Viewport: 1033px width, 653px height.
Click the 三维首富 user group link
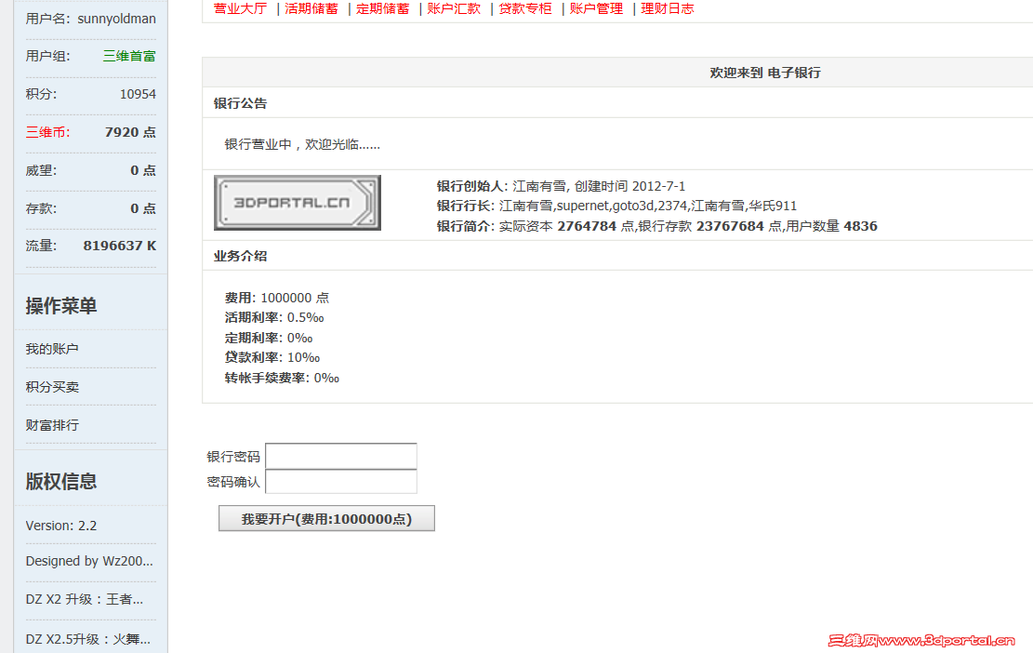[x=128, y=55]
